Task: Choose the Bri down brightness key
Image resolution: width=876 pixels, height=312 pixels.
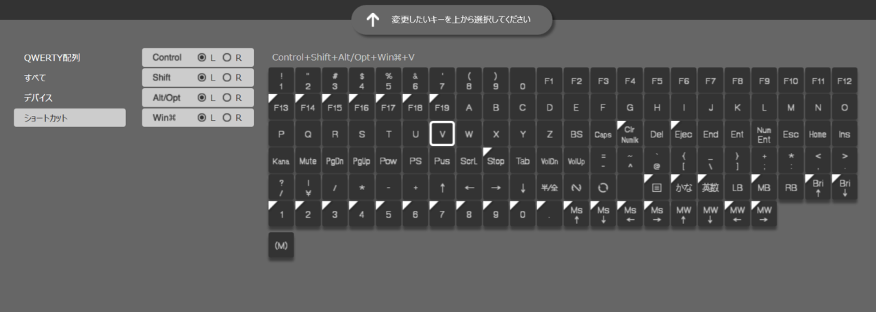Action: pyautogui.click(x=845, y=188)
